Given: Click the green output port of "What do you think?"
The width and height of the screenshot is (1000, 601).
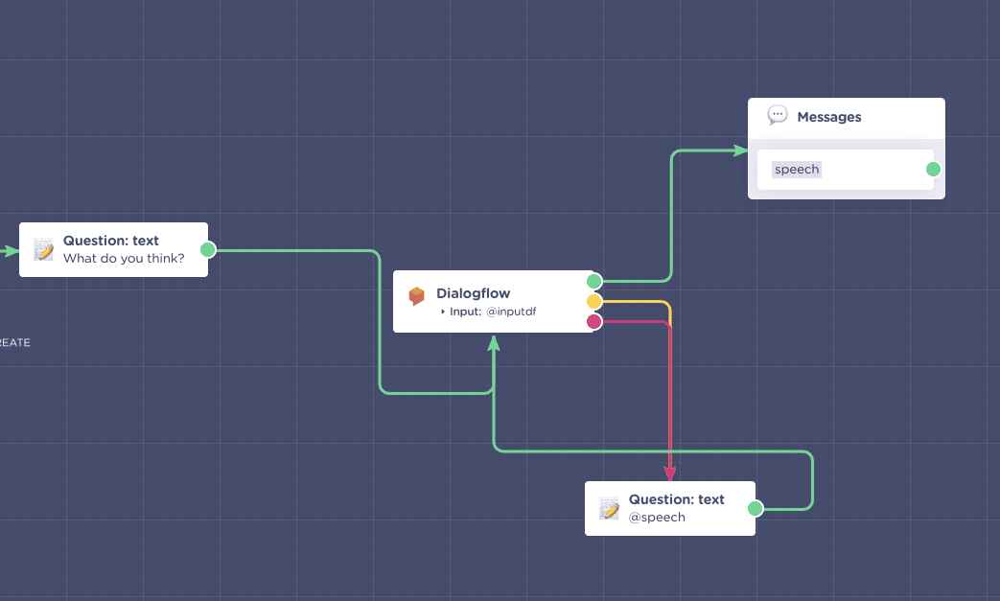Looking at the screenshot, I should point(207,248).
